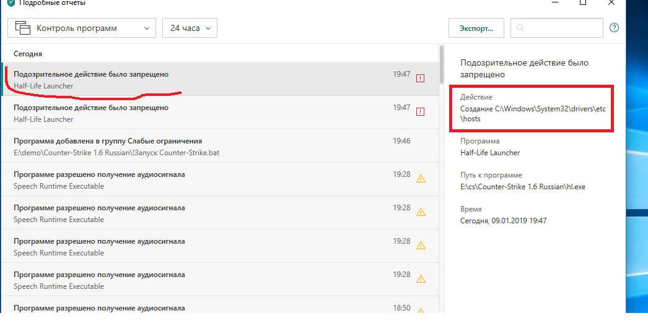Click the help question mark icon
The width and height of the screenshot is (648, 334).
614,28
